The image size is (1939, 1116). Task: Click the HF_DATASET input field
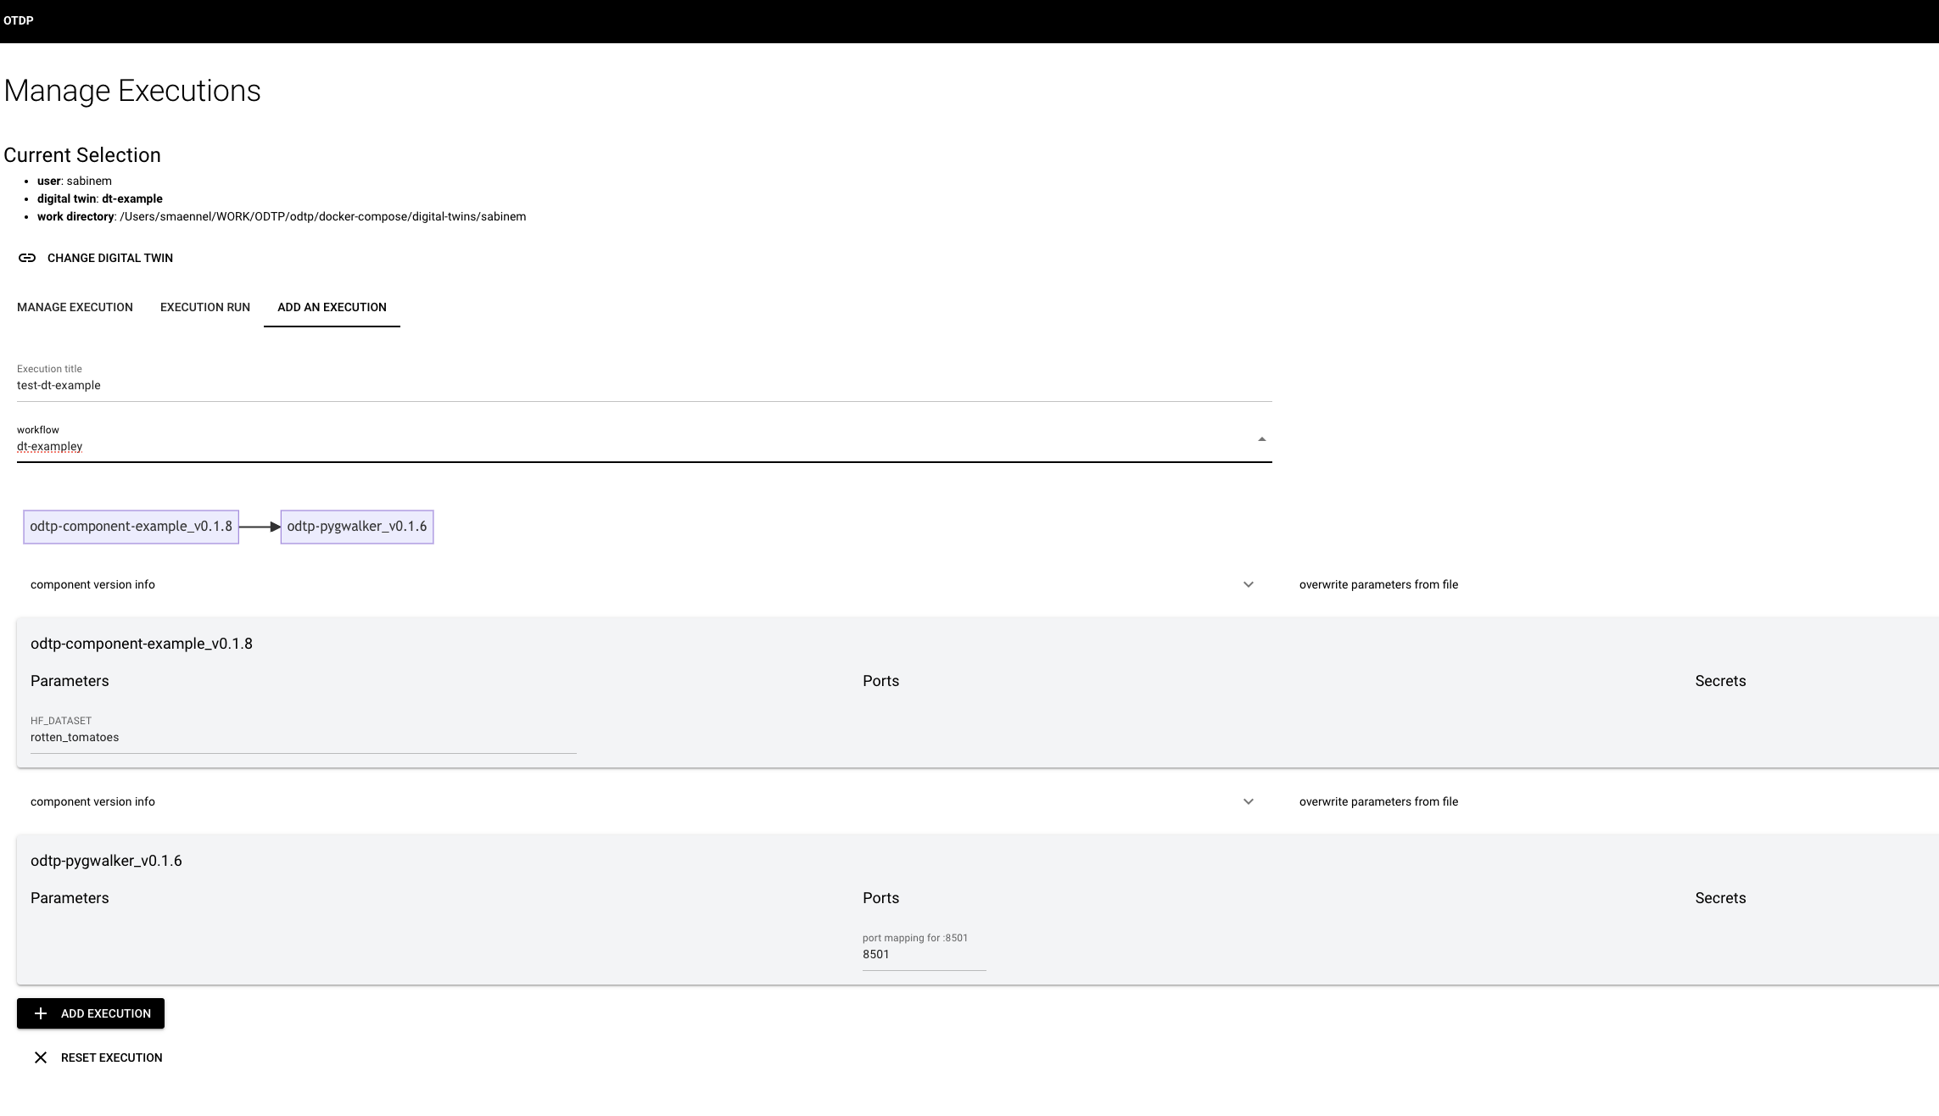302,736
